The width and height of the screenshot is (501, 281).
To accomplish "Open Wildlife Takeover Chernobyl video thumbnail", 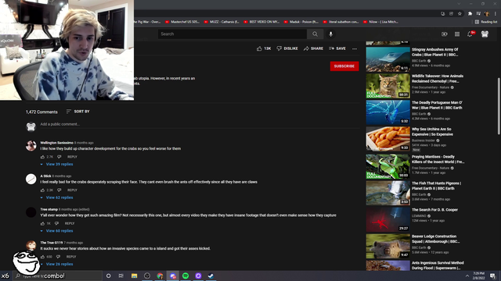I will tap(388, 86).
